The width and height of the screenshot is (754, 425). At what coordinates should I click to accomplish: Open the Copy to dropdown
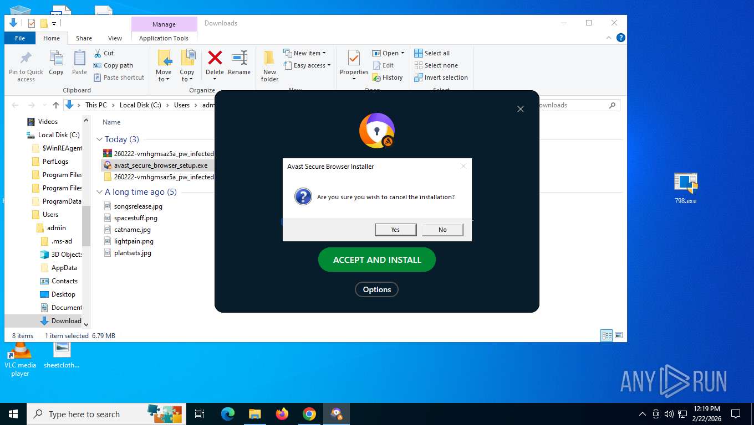coord(187,66)
